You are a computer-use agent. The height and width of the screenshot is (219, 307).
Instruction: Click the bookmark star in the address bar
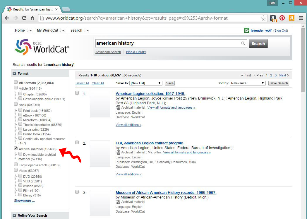pyautogui.click(x=263, y=18)
